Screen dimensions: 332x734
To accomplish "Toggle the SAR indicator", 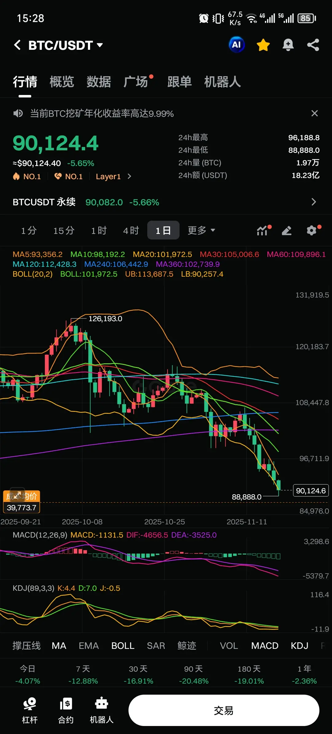I will (156, 646).
